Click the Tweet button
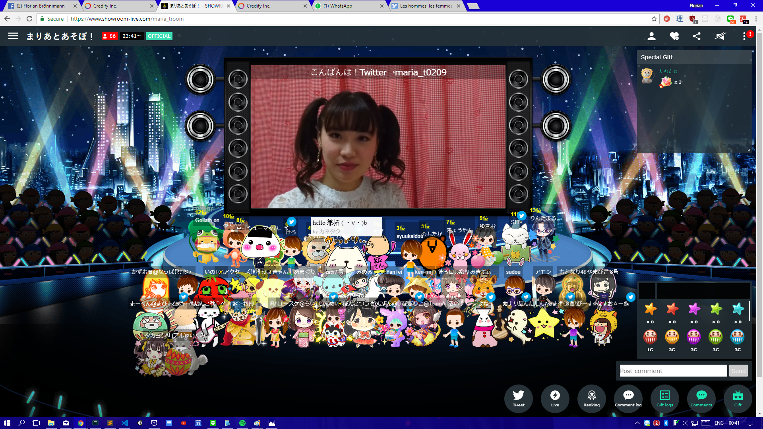The height and width of the screenshot is (429, 763). click(518, 398)
